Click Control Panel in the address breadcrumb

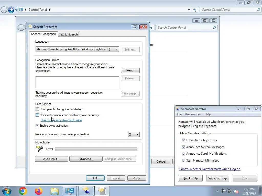[38, 10]
